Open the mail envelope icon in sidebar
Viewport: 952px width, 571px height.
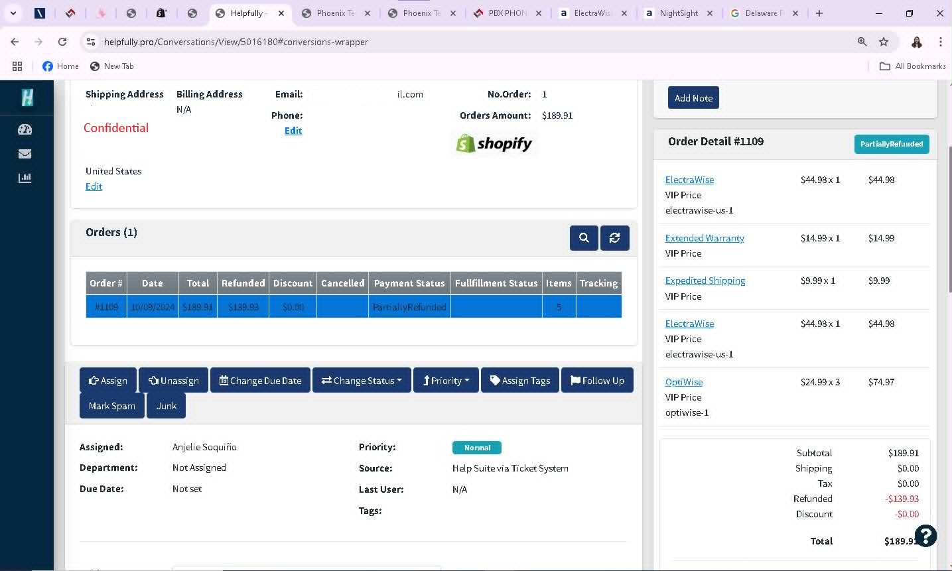coord(25,154)
